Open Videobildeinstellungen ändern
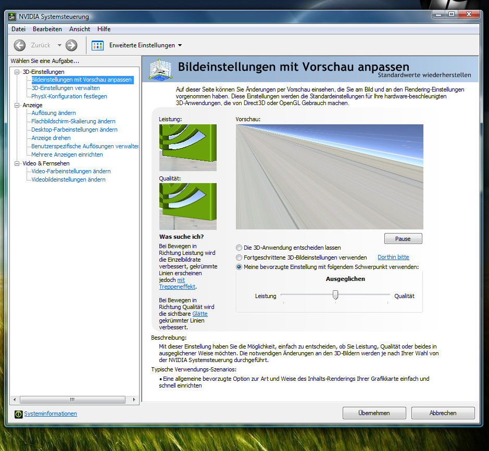This screenshot has height=451, width=489. pos(68,179)
